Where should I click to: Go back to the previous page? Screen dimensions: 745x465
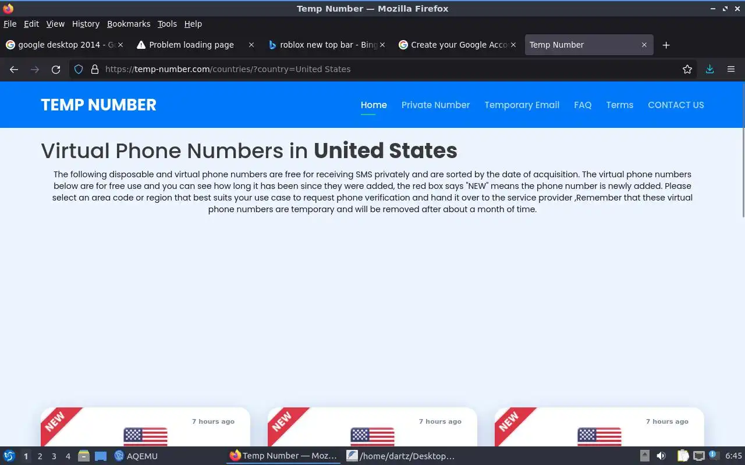(14, 69)
